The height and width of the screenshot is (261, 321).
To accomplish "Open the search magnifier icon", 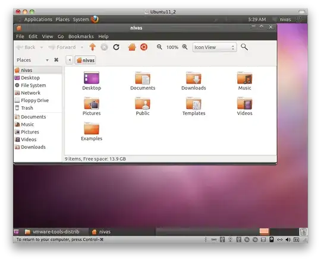I will tap(244, 47).
